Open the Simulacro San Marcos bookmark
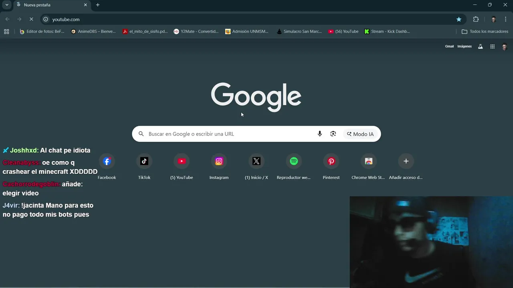The image size is (513, 288). point(299,31)
